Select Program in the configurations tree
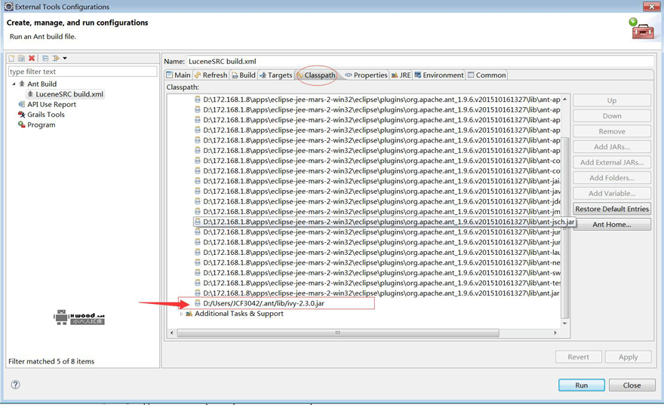Image resolution: width=664 pixels, height=405 pixels. point(41,124)
